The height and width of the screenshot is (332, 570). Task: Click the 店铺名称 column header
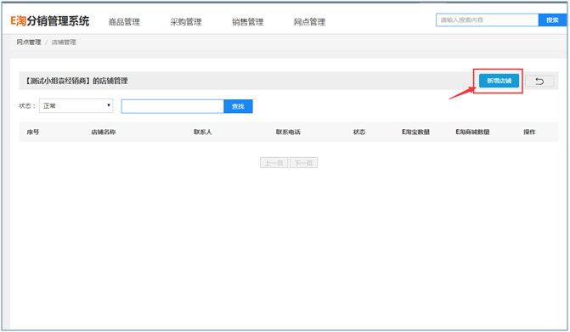tap(104, 132)
